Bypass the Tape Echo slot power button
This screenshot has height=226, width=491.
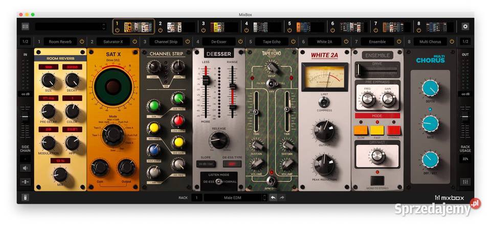(293, 41)
